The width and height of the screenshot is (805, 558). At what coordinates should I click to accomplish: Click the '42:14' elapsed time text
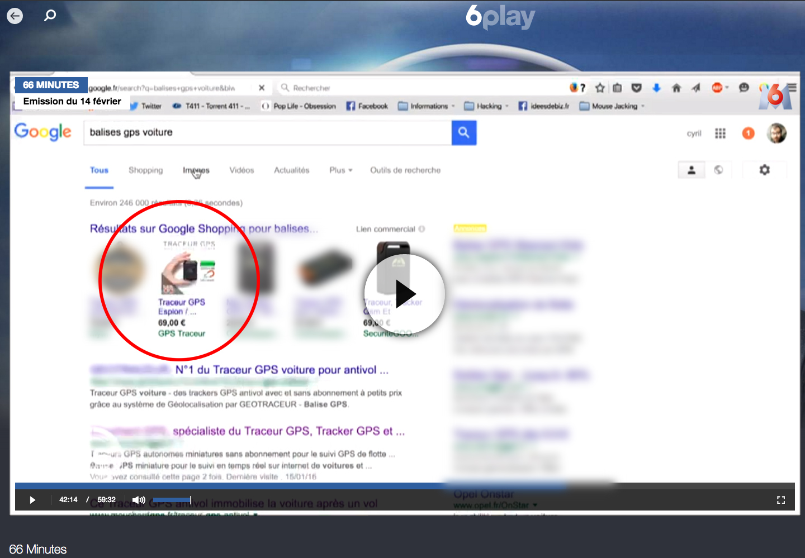tap(68, 500)
